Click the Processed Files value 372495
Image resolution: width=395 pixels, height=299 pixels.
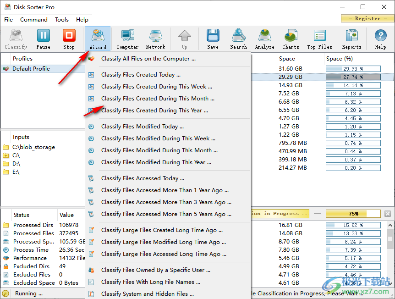tap(69, 233)
